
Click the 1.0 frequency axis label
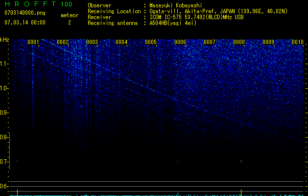point(4,88)
